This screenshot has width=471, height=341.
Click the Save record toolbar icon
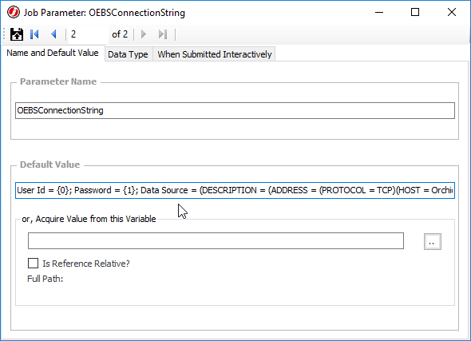click(x=17, y=34)
